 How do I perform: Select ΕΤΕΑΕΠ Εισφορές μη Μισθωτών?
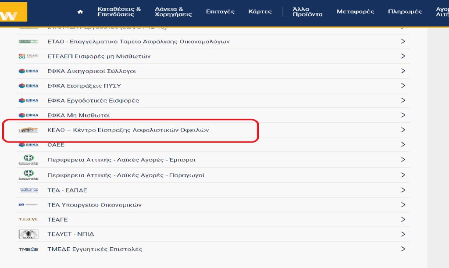click(99, 57)
